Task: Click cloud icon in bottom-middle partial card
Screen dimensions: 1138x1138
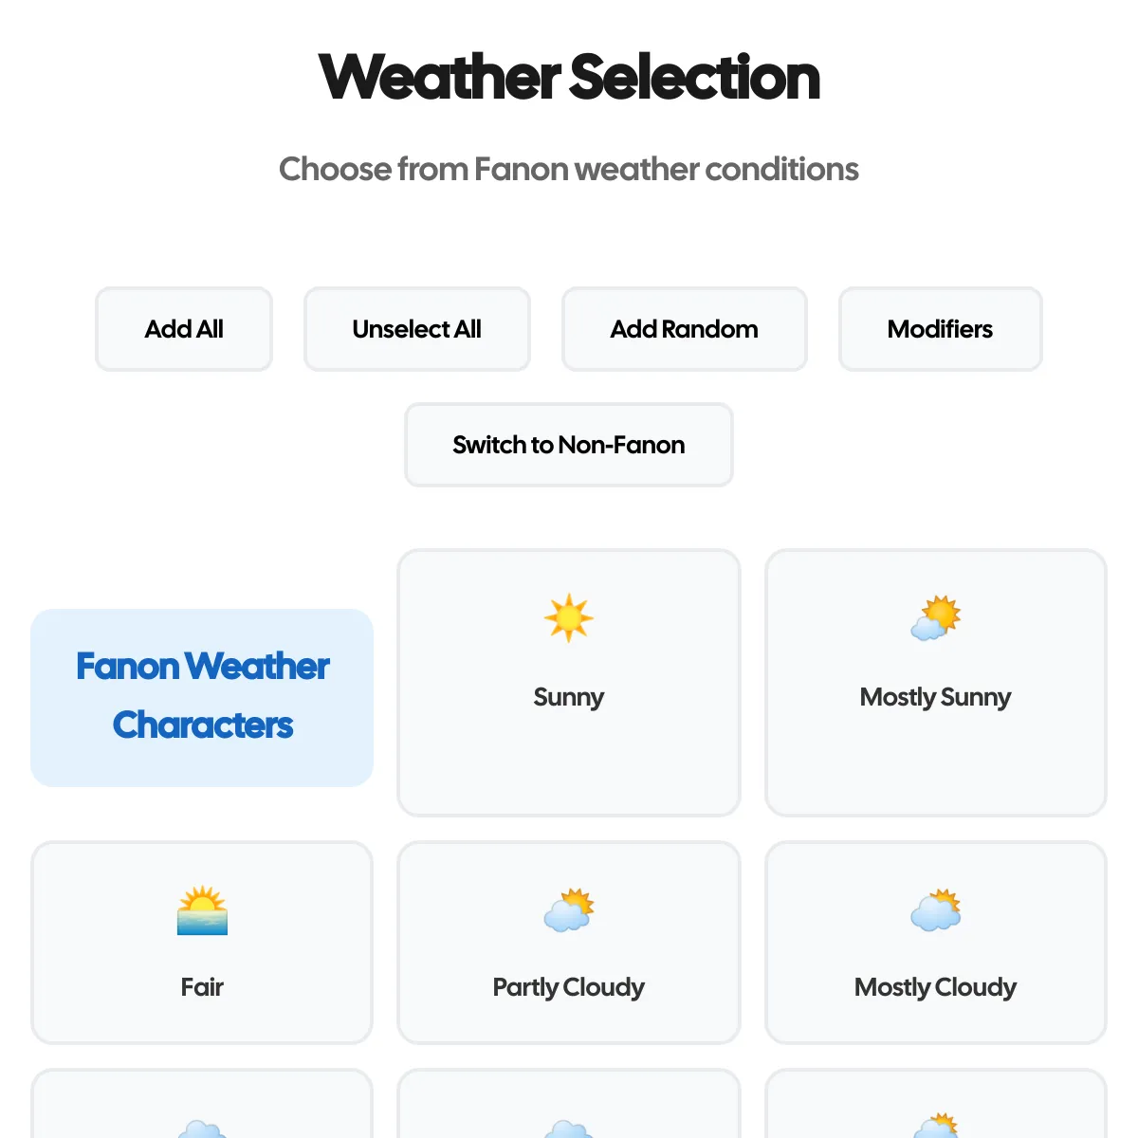Action: coord(568,1127)
